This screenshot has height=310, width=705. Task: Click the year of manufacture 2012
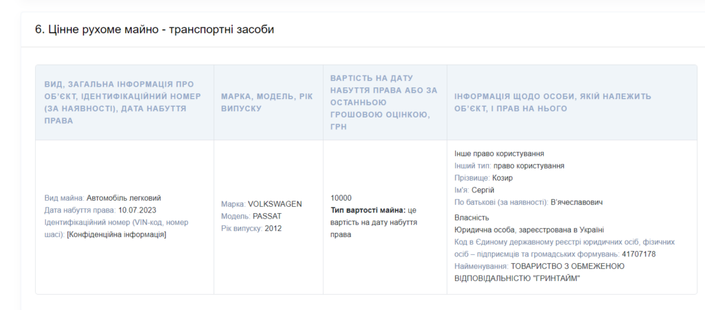pyautogui.click(x=273, y=229)
